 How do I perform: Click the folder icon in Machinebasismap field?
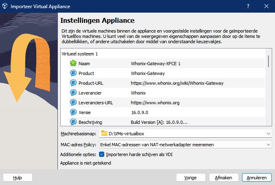[104, 133]
